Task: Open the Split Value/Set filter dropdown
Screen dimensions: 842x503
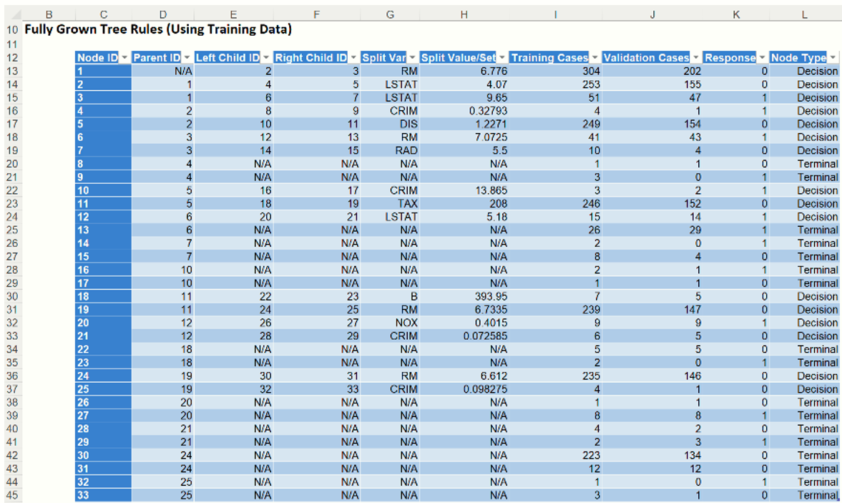Action: coord(502,58)
